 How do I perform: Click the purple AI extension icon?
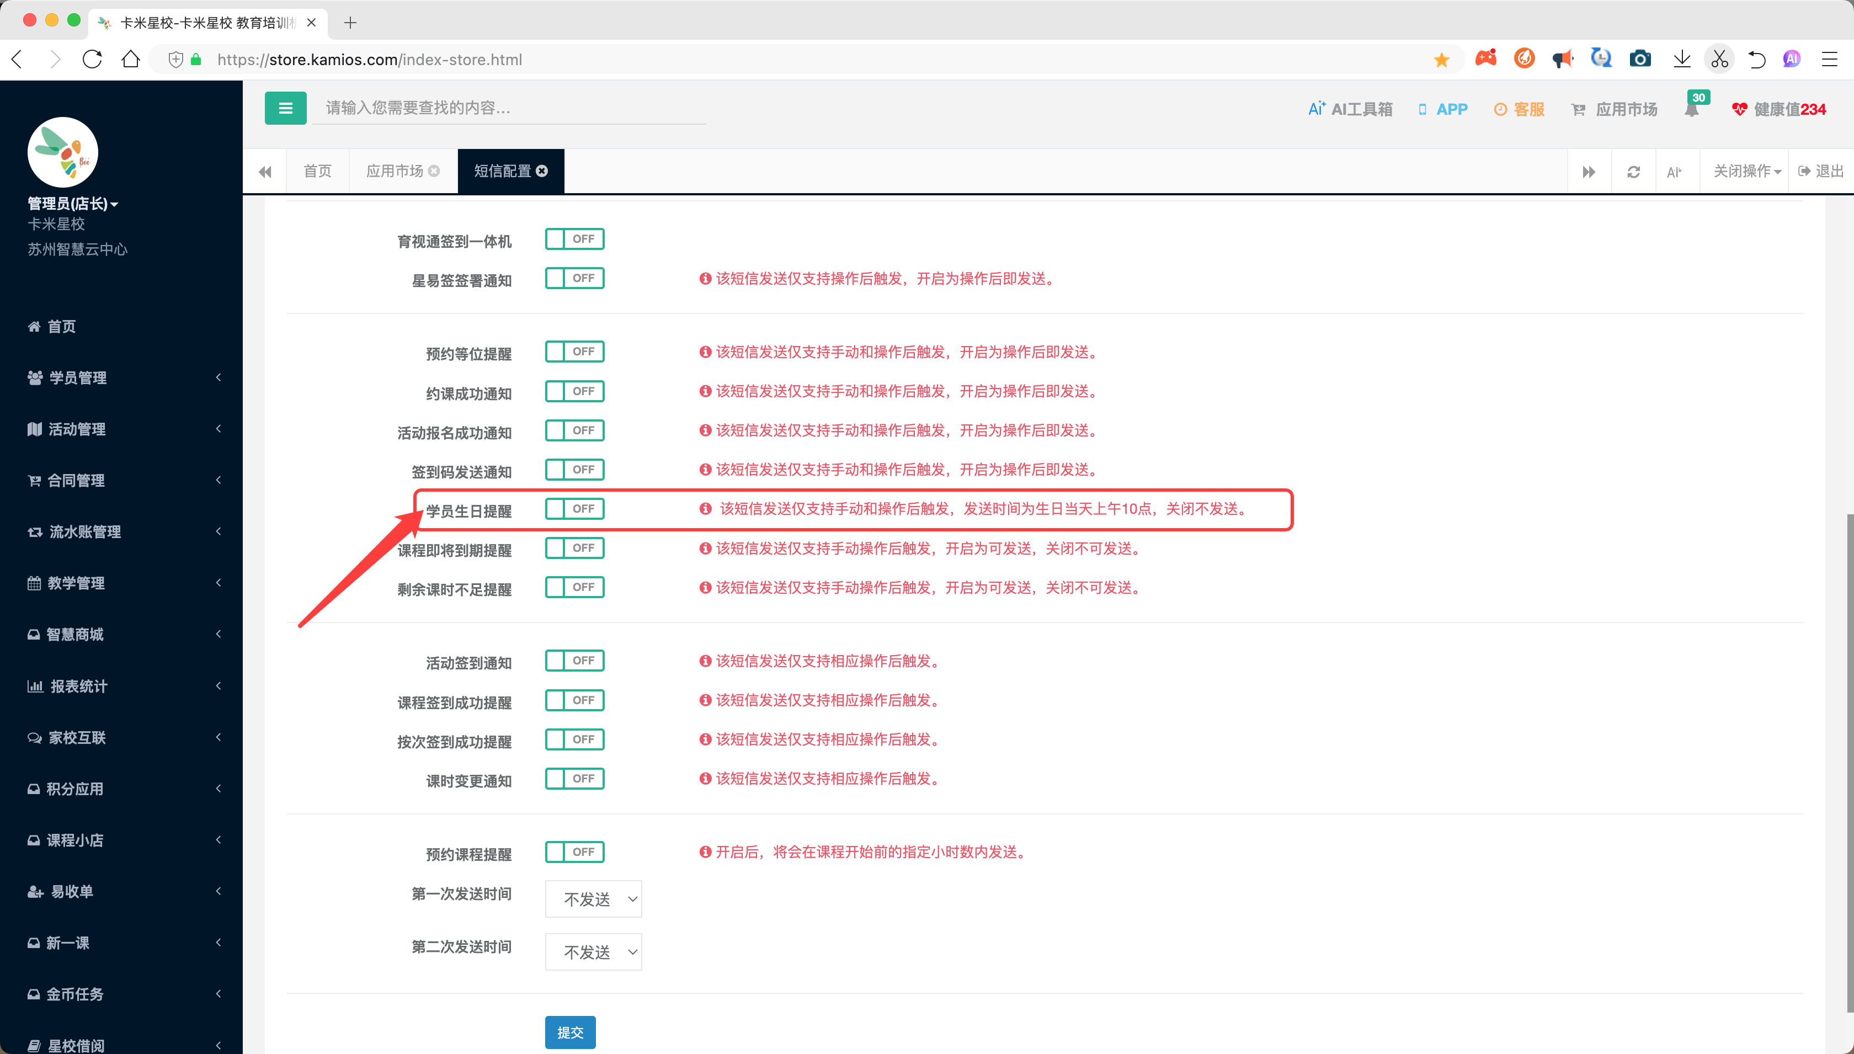(x=1792, y=60)
